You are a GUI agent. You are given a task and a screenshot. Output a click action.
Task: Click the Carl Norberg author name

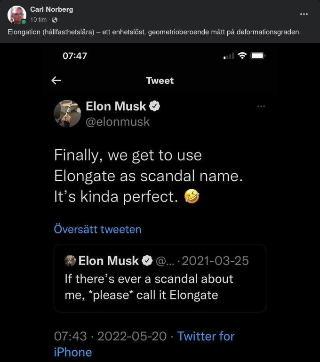51,9
